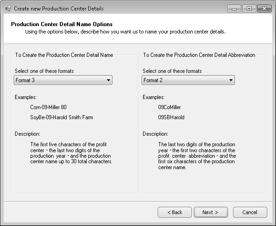Expand the Format 3 dropdown arrow
This screenshot has height=226, width=276.
pos(108,80)
